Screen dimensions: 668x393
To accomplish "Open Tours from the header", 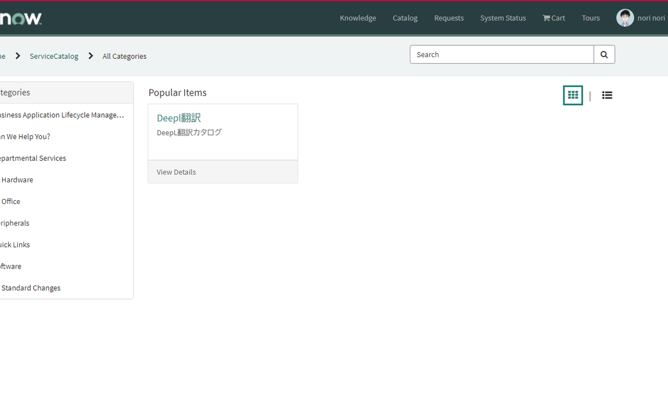I will click(x=591, y=18).
